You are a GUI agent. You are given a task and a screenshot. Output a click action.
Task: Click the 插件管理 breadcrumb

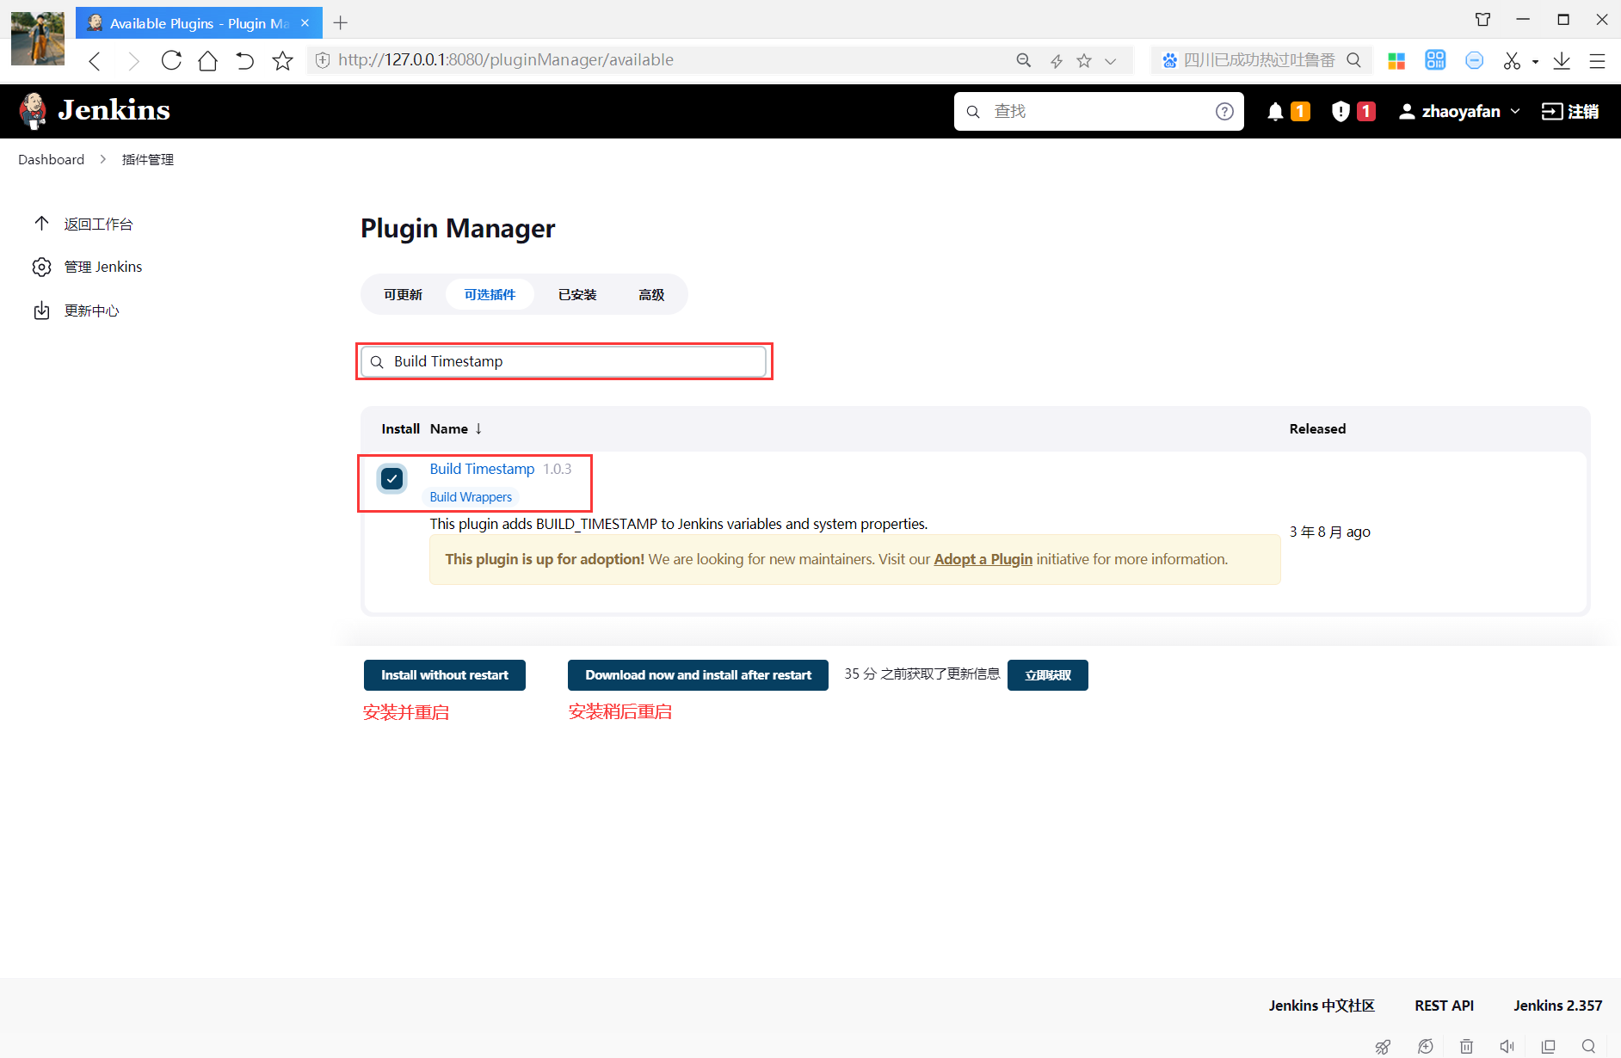click(x=148, y=159)
